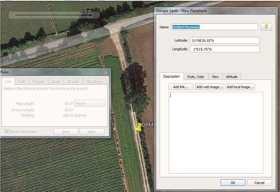Image resolution: width=280 pixels, height=192 pixels.
Task: Click the Latitude input field
Action: coord(224,41)
